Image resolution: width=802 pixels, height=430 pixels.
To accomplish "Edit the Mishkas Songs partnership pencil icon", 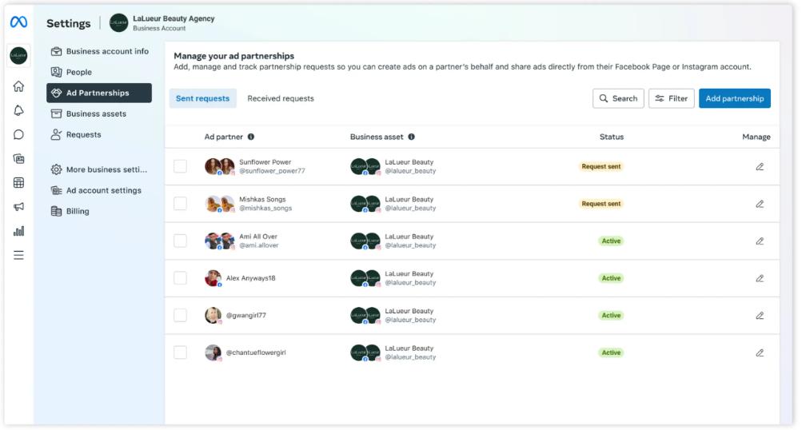I will [x=760, y=204].
